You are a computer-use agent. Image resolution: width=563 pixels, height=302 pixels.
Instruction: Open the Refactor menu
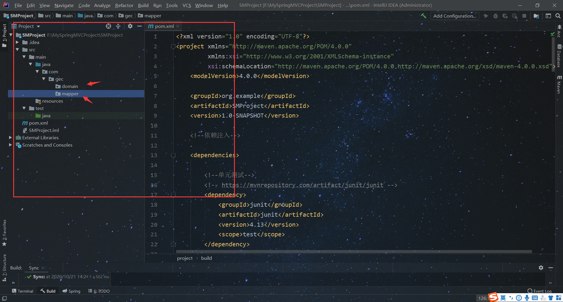[x=124, y=5]
